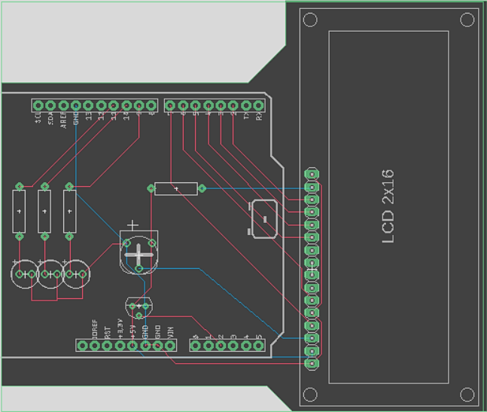Select the +5V power pad
This screenshot has height=412, width=487.
click(132, 346)
